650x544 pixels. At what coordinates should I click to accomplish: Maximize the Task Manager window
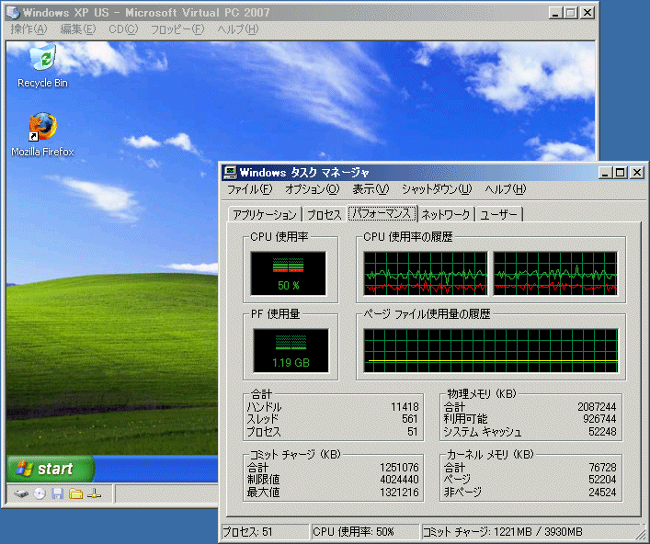coord(621,173)
